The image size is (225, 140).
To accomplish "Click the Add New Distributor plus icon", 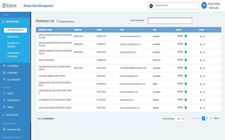I will point(58,21).
